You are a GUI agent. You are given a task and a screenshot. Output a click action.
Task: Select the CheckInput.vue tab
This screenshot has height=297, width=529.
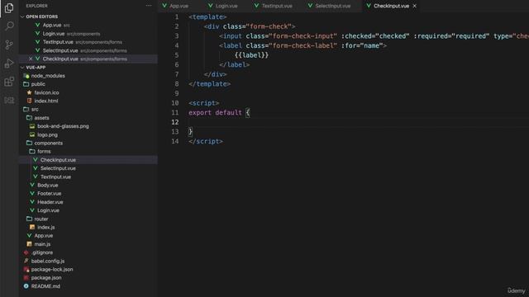pos(391,6)
